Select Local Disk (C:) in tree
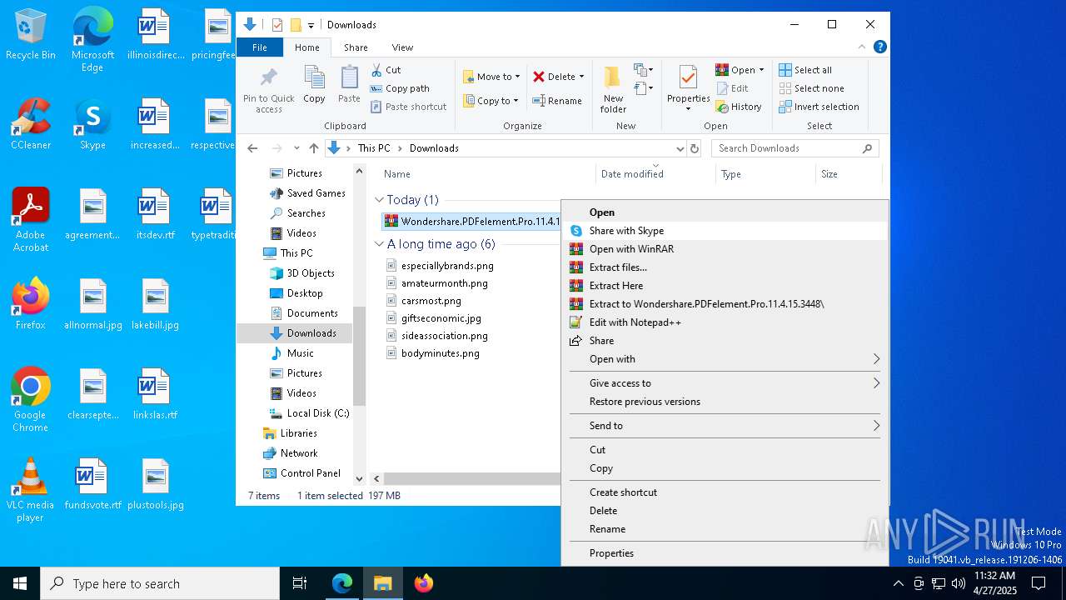The height and width of the screenshot is (600, 1066). (x=318, y=413)
